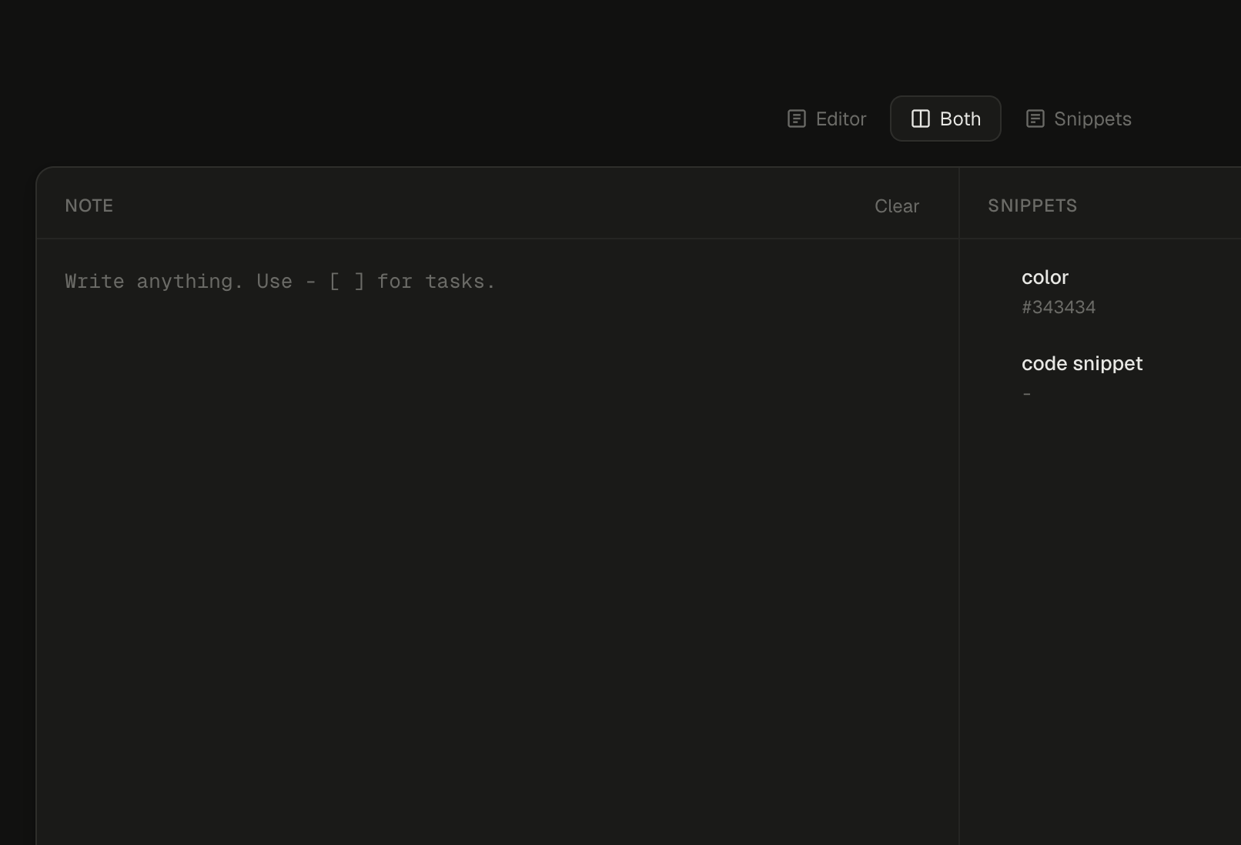Open the Snippets-only view tab

[1078, 119]
